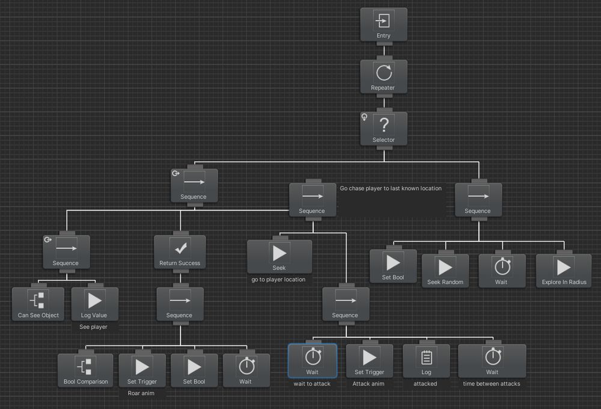Select the Can See Object conditional node
Screen dimensions: 601x409
(x=38, y=304)
